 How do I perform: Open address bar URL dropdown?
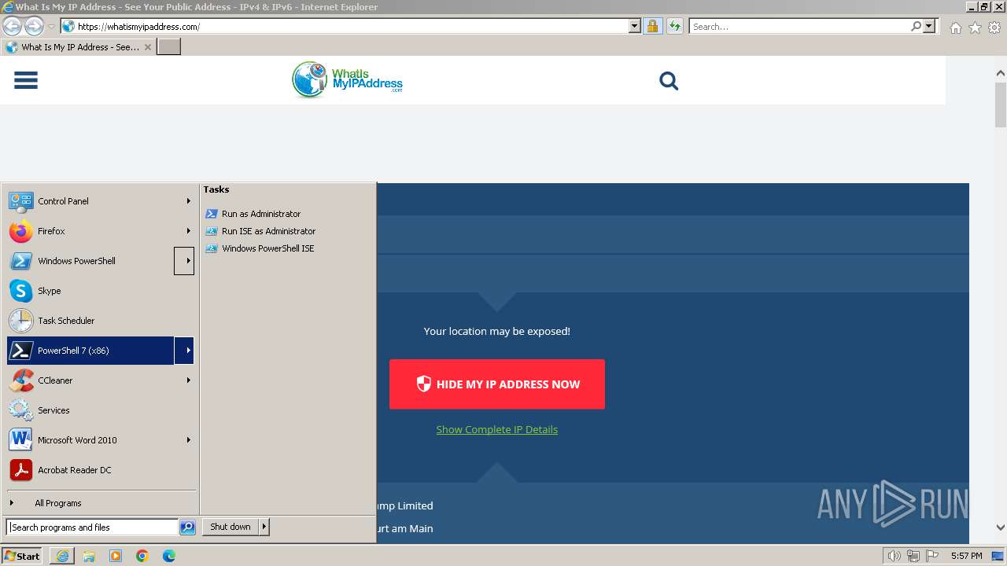coord(635,26)
